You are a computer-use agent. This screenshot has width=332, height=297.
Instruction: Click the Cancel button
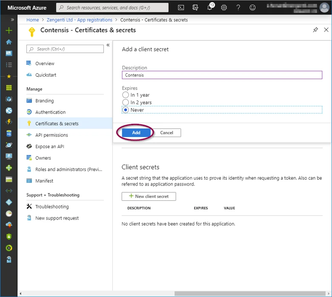pyautogui.click(x=166, y=133)
